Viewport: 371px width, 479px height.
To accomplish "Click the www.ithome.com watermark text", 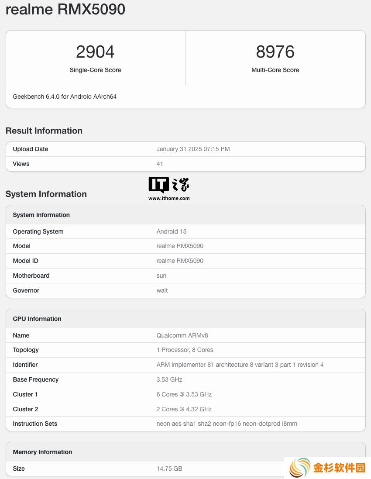I will click(x=169, y=198).
